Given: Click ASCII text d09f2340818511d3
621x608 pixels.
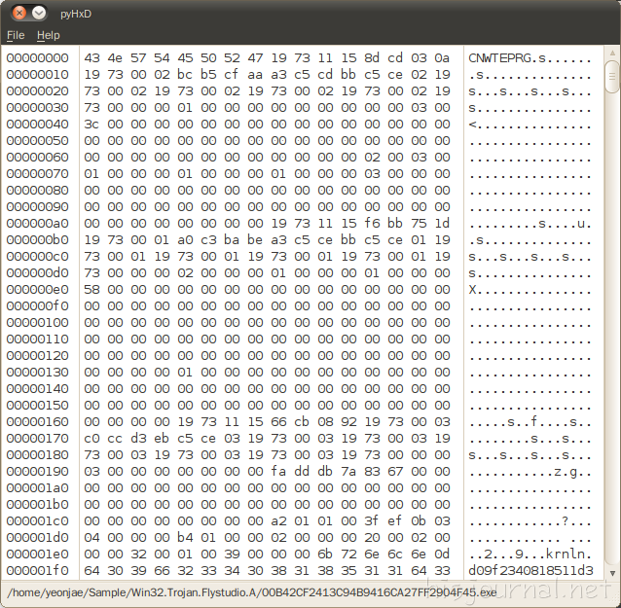Looking at the screenshot, I should pos(530,570).
